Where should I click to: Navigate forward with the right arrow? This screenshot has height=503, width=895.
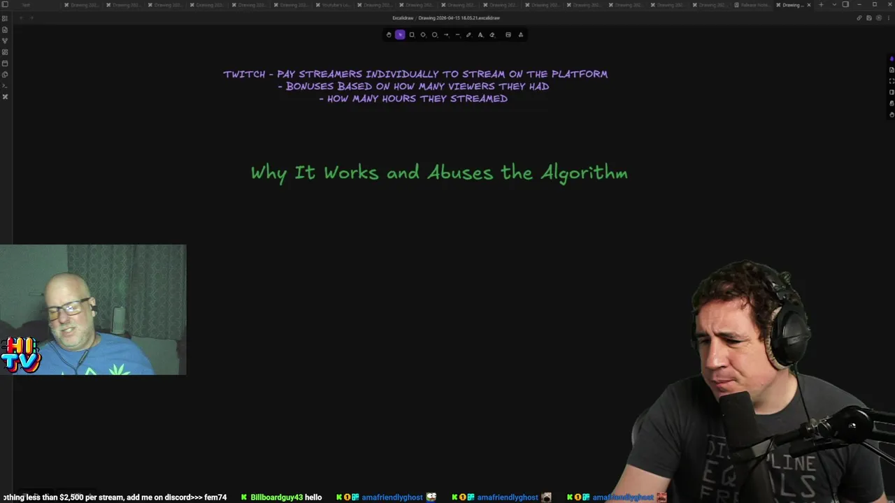(31, 18)
